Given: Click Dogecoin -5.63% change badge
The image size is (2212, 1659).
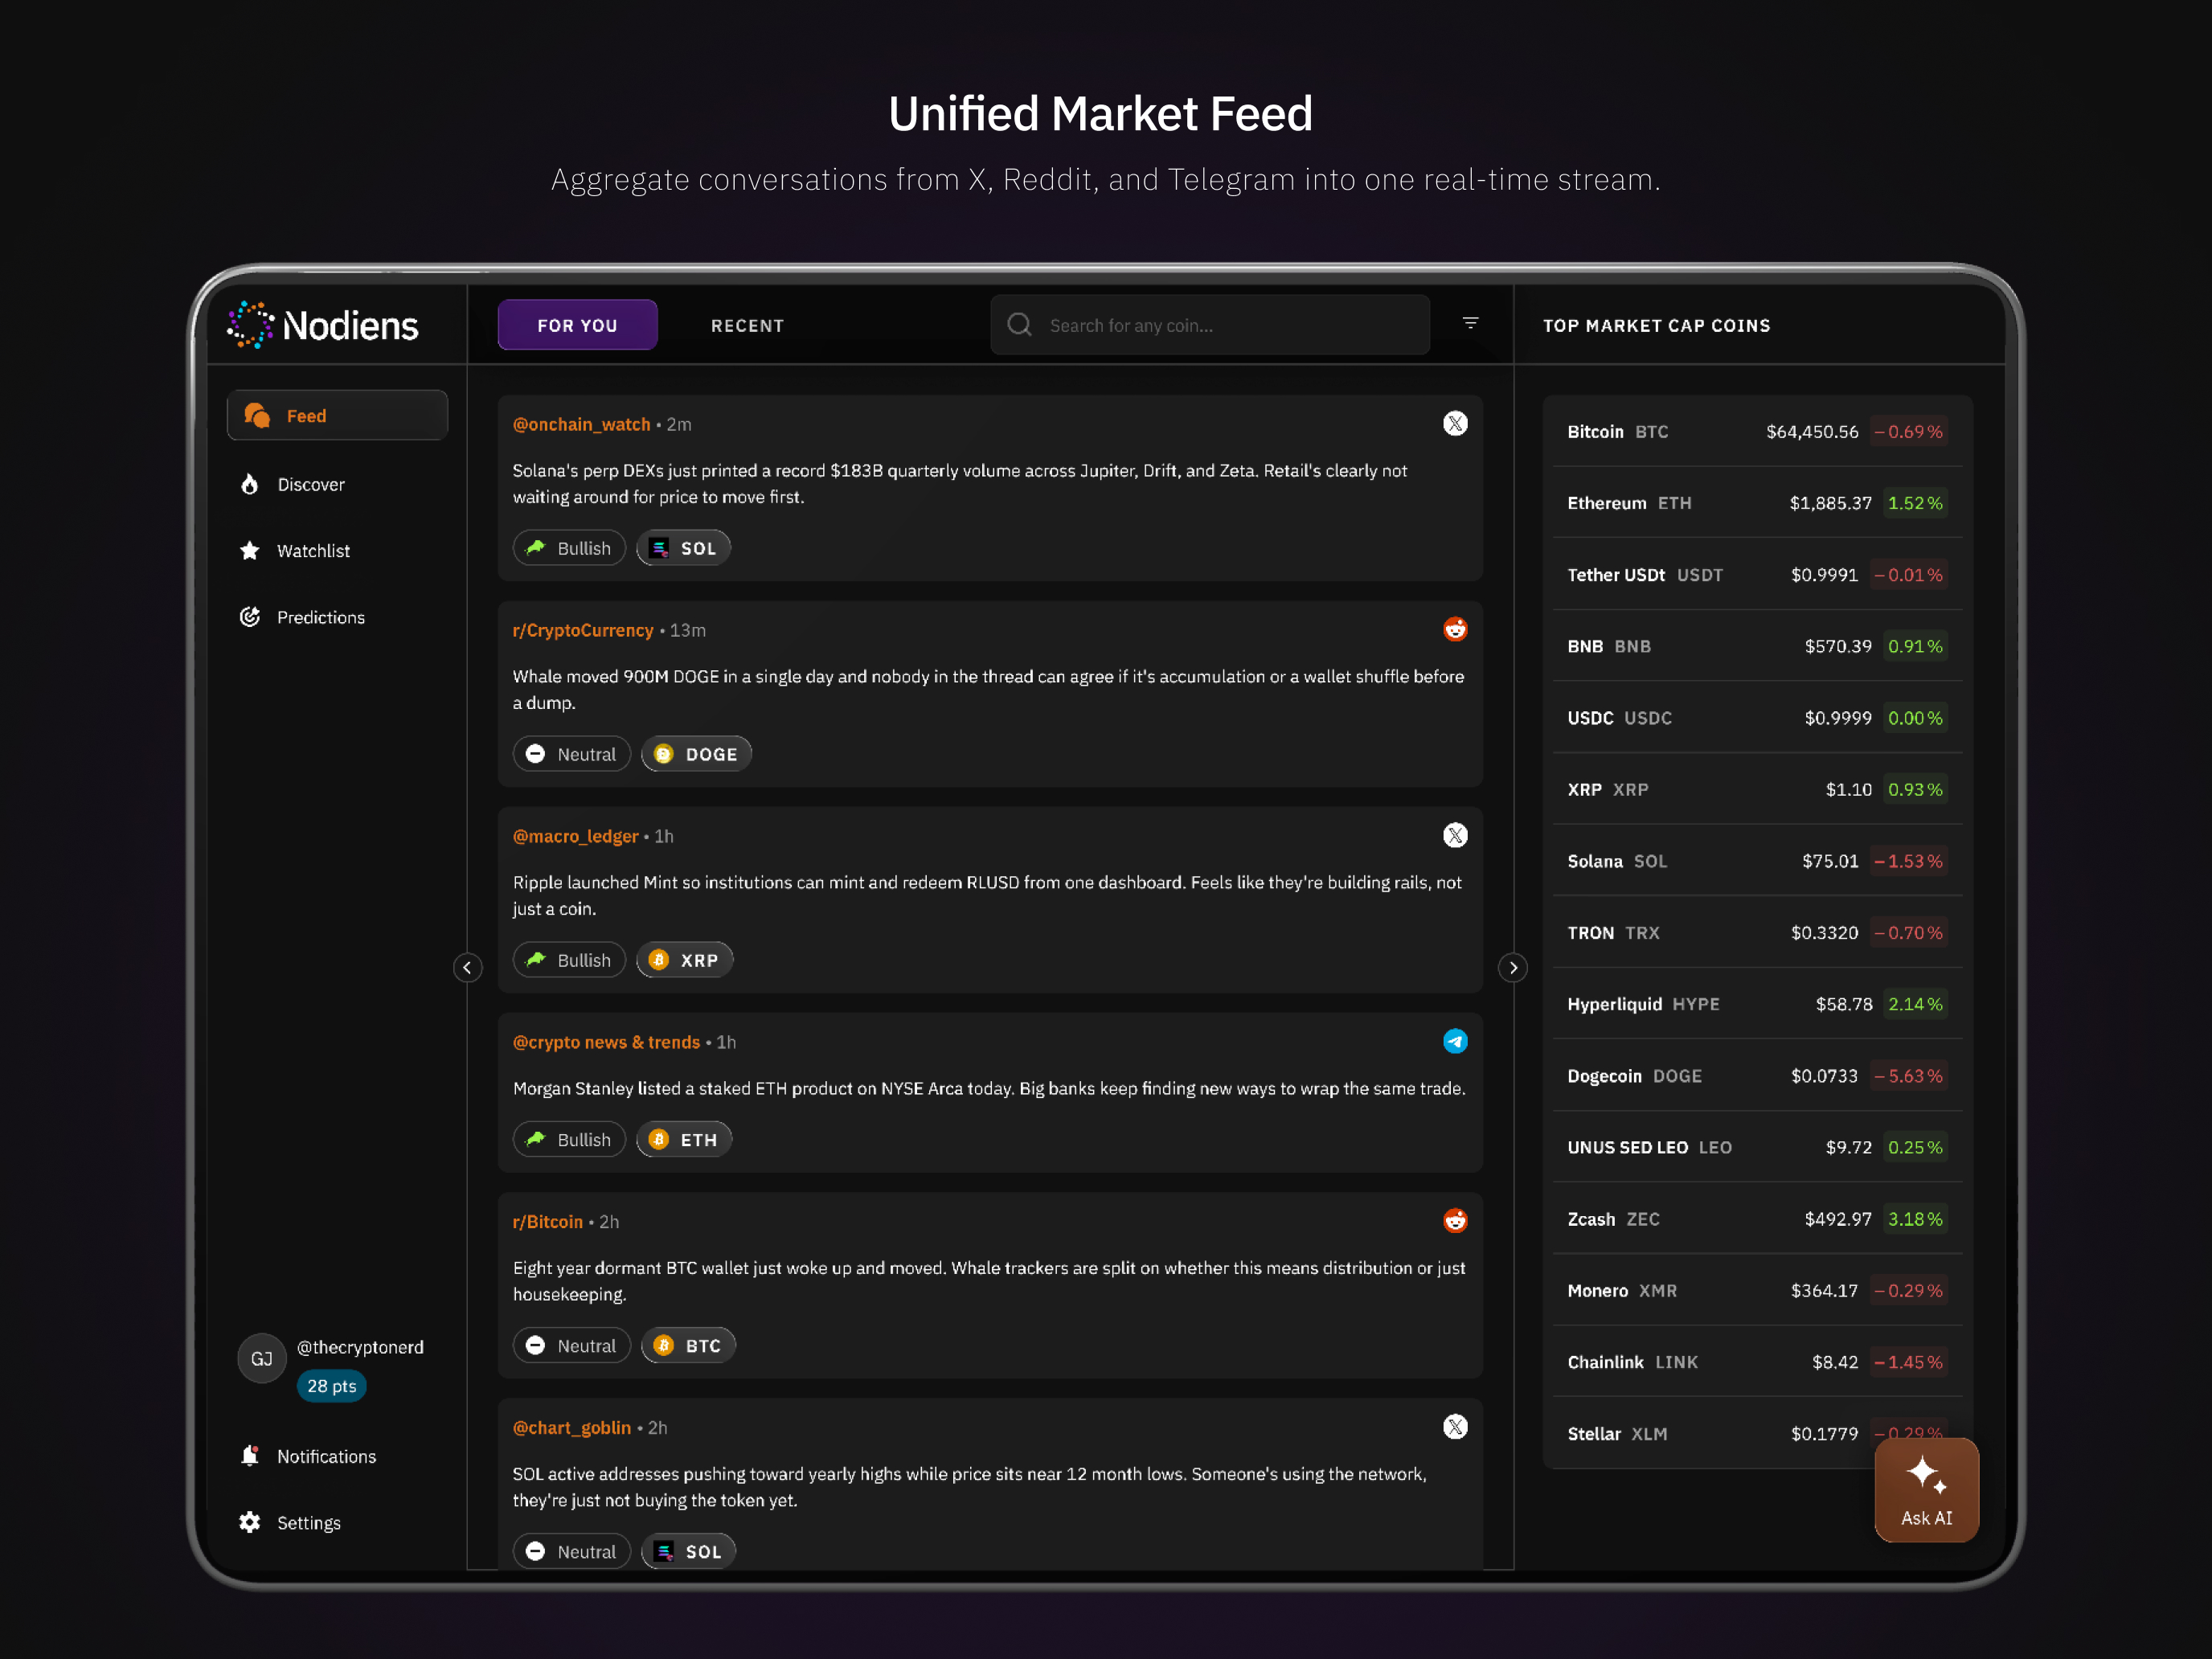Looking at the screenshot, I should click(x=1908, y=1076).
